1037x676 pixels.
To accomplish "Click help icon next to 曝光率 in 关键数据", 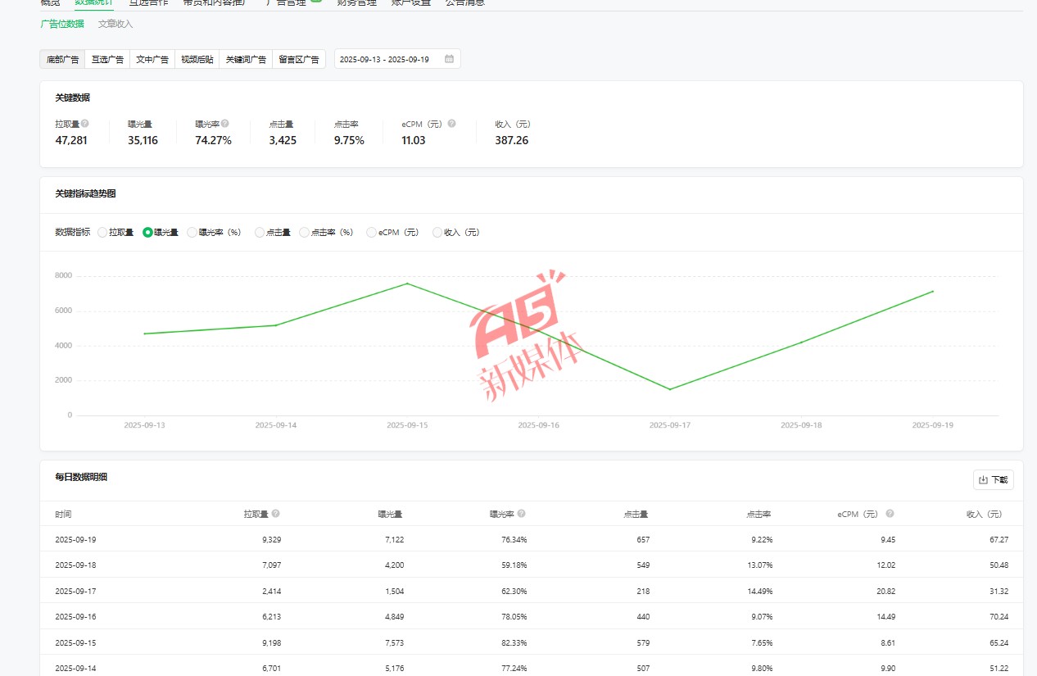I will coord(225,124).
